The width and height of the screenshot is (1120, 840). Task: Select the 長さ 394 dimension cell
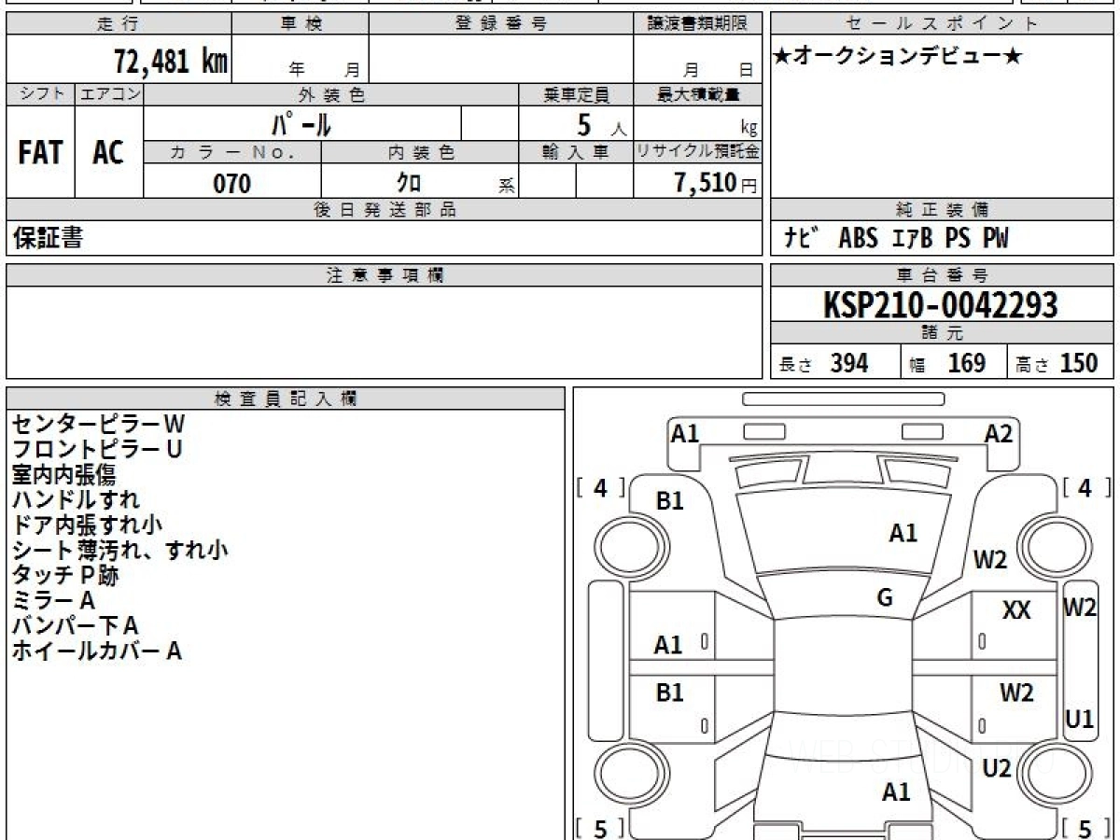pyautogui.click(x=835, y=362)
